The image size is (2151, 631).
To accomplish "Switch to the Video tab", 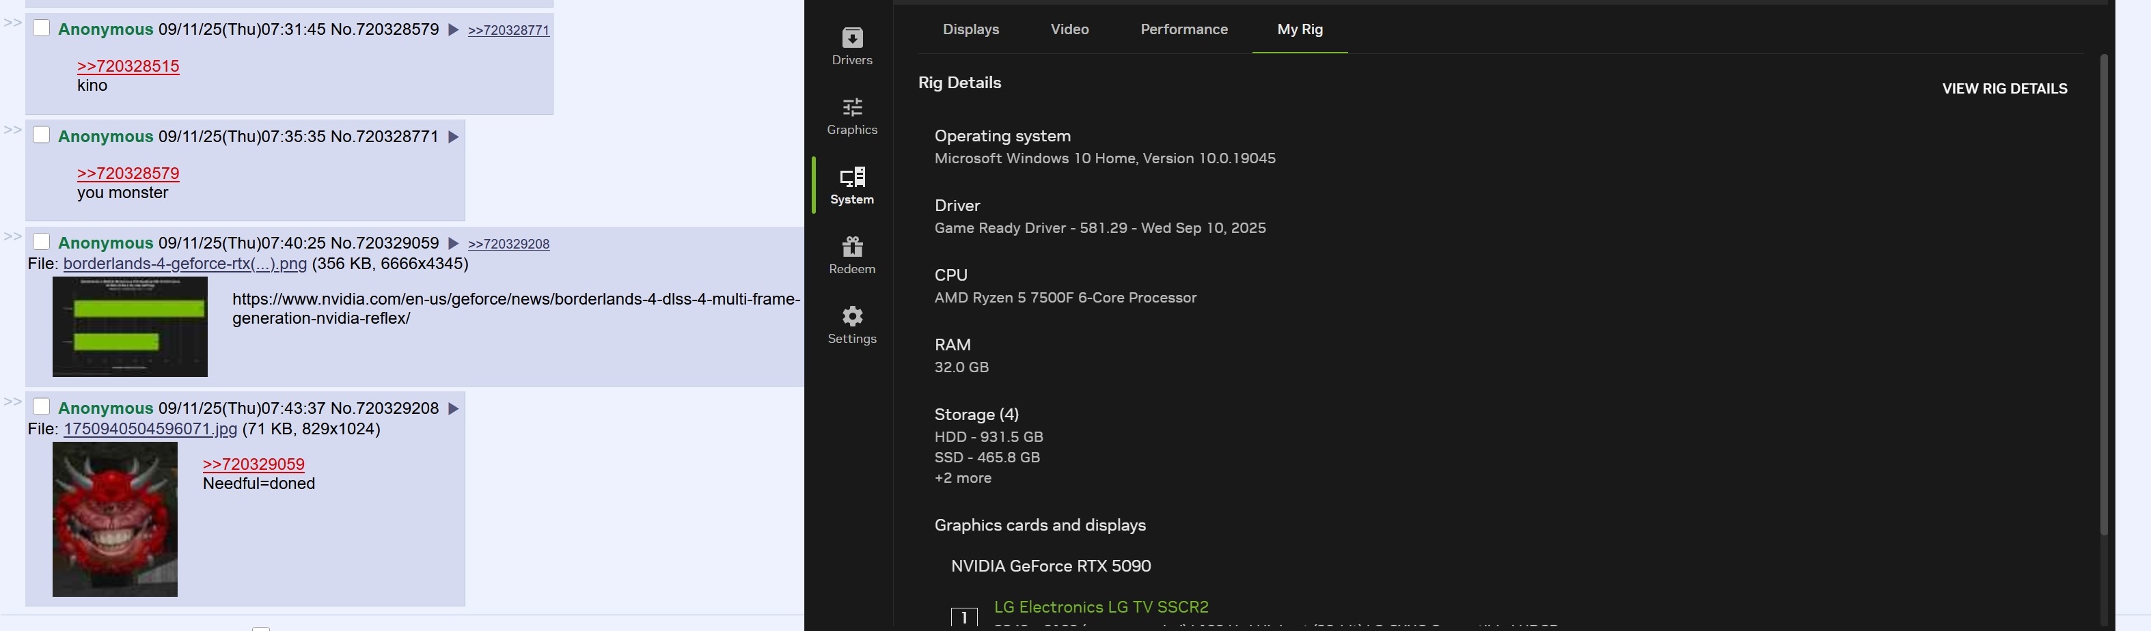I will (1069, 29).
